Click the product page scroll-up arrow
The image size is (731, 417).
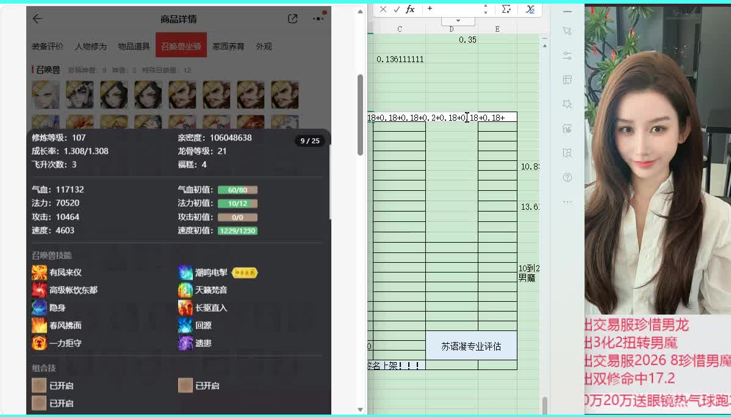(x=361, y=12)
